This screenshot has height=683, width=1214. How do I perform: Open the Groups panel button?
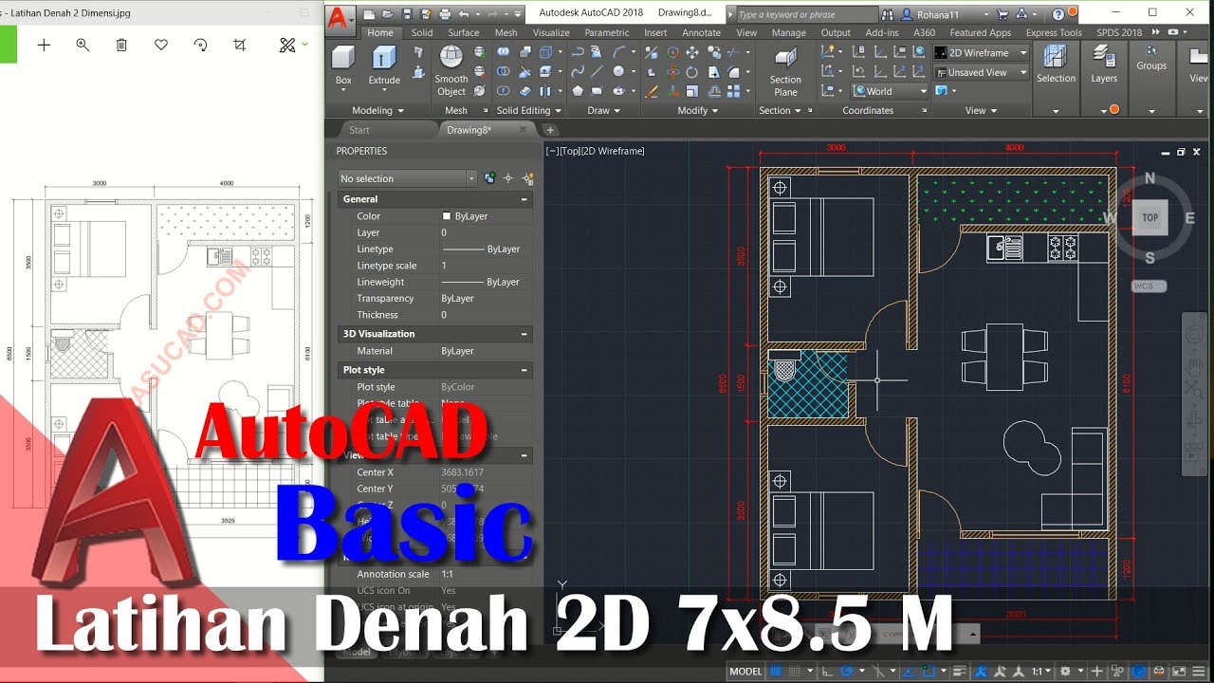1151,59
